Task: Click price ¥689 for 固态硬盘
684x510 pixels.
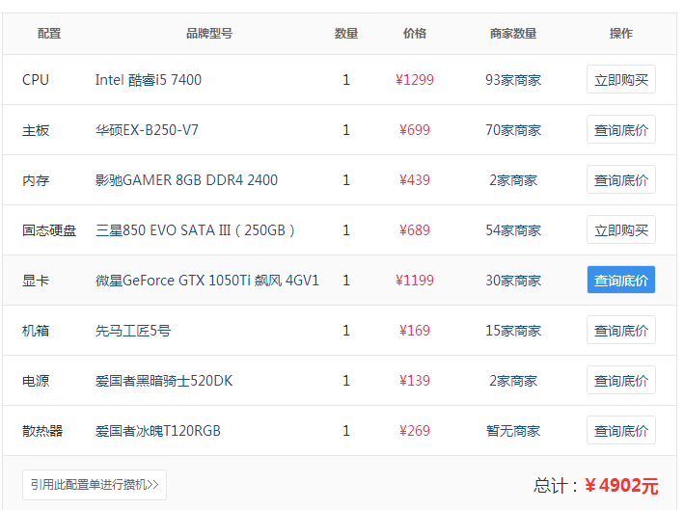Action: (x=415, y=230)
